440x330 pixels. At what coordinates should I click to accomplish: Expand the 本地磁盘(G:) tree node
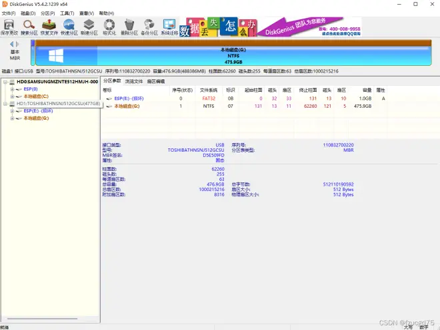coord(12,118)
